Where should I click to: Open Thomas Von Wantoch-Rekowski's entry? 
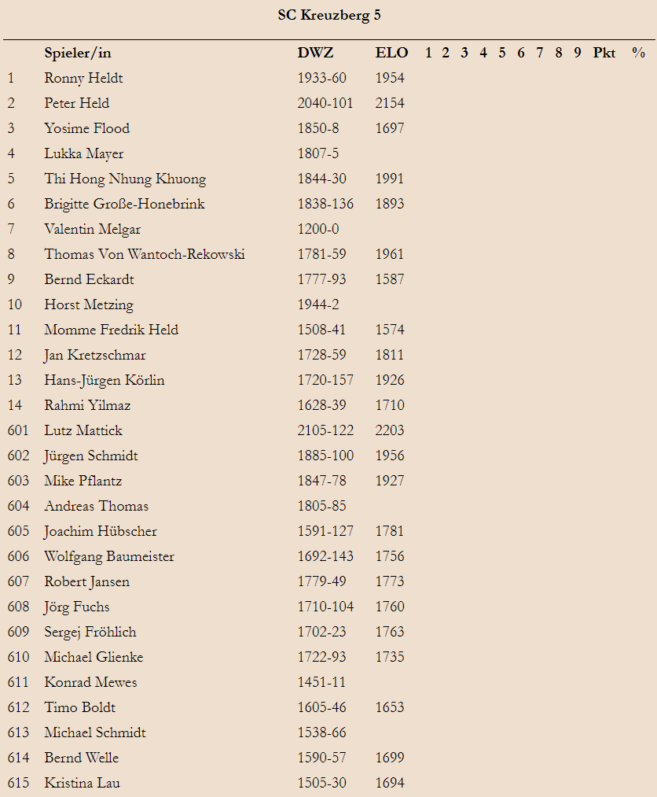pos(144,254)
